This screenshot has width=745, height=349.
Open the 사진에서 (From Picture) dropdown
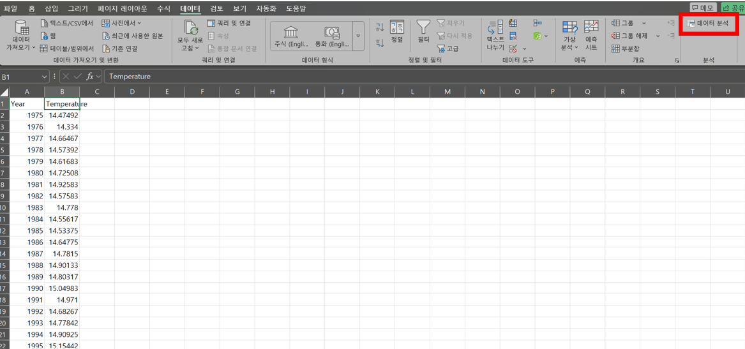122,23
